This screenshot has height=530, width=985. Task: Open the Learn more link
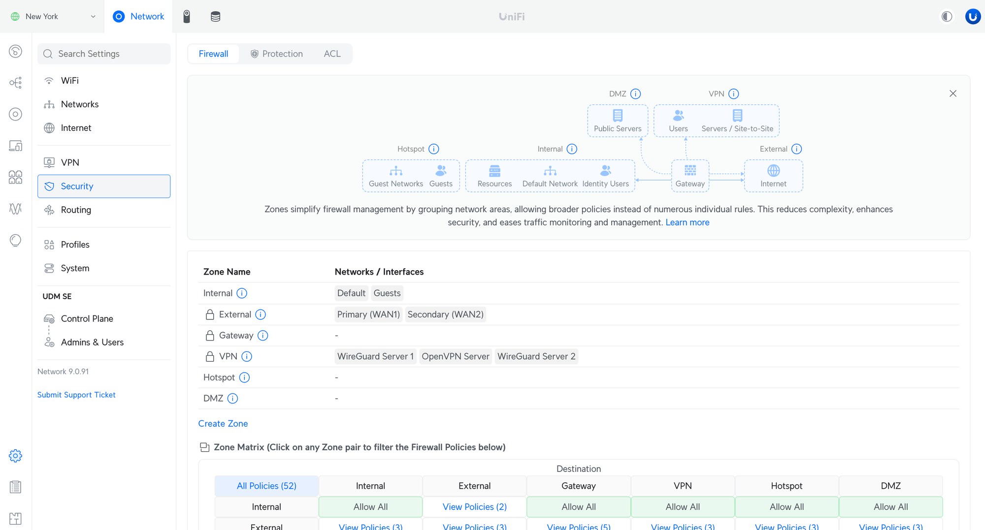[x=687, y=222]
